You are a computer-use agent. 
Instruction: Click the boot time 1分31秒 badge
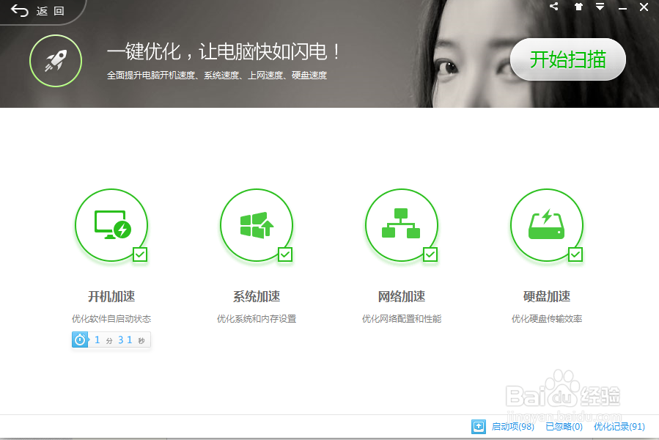click(x=111, y=340)
